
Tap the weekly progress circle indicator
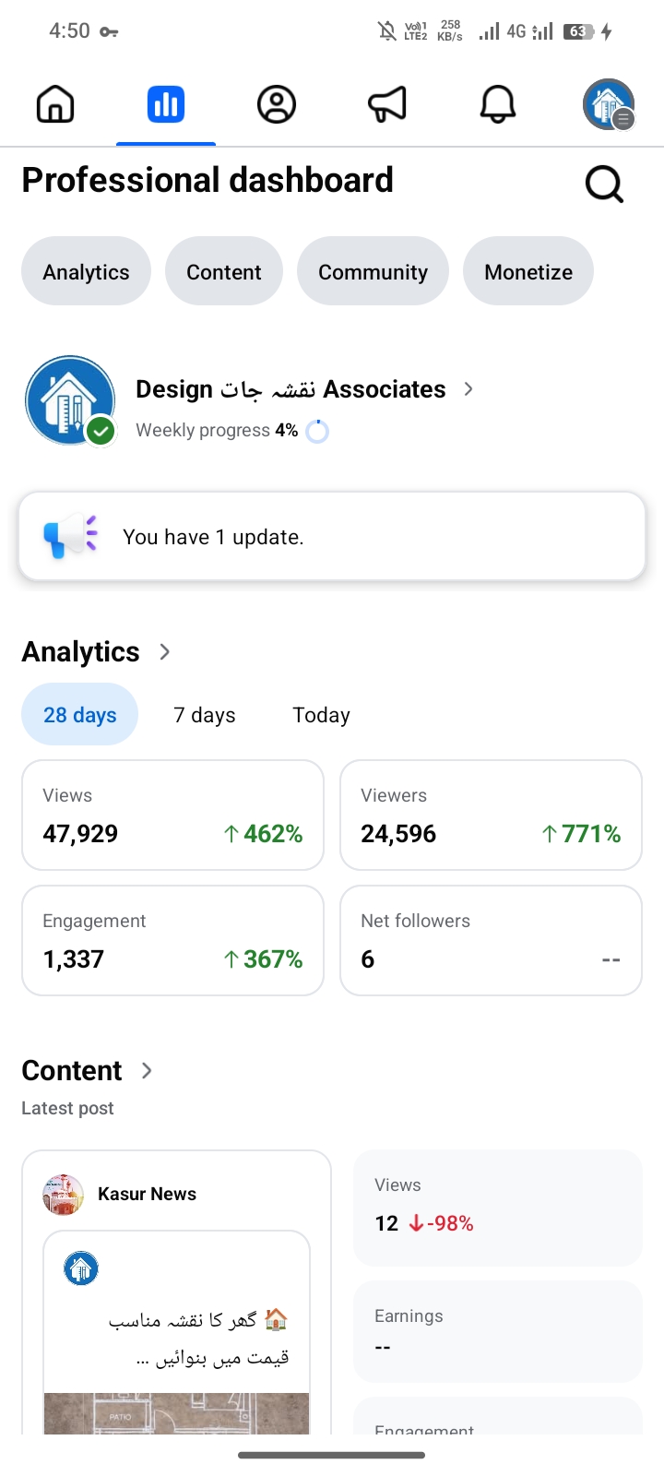pos(317,431)
